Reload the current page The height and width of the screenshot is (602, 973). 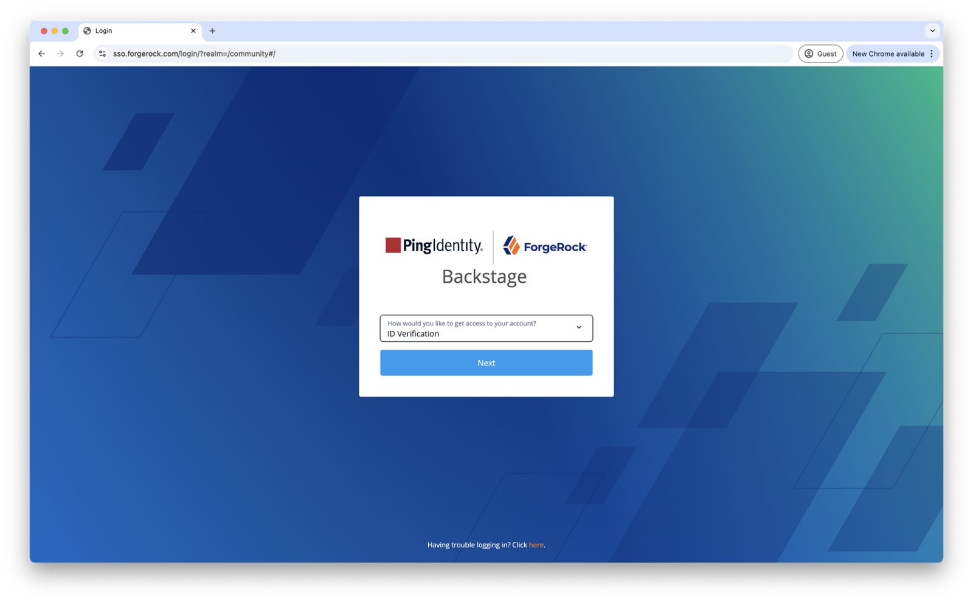(80, 54)
